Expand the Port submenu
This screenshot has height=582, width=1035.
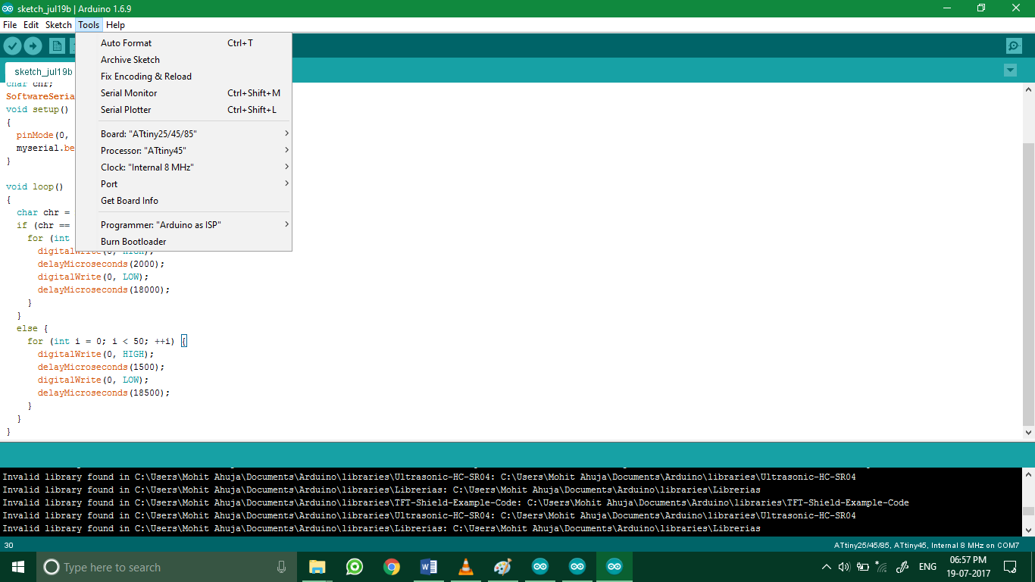point(183,184)
